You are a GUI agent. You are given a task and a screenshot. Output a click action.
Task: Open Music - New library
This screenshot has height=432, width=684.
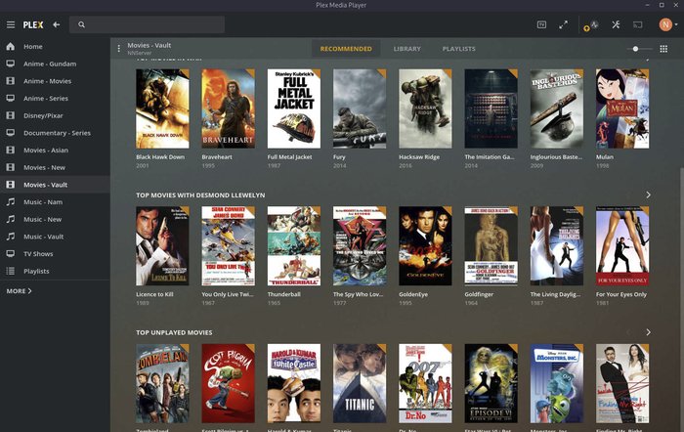(x=55, y=219)
